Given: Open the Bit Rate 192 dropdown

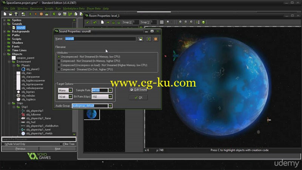Looking at the screenshot, I should point(110,97).
